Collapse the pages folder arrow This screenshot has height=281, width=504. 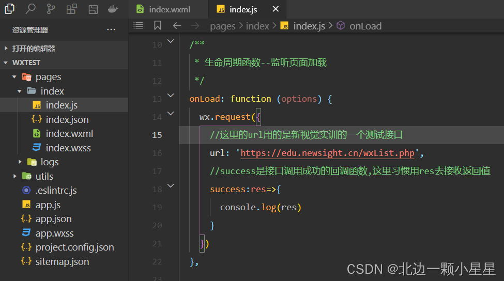click(x=14, y=77)
